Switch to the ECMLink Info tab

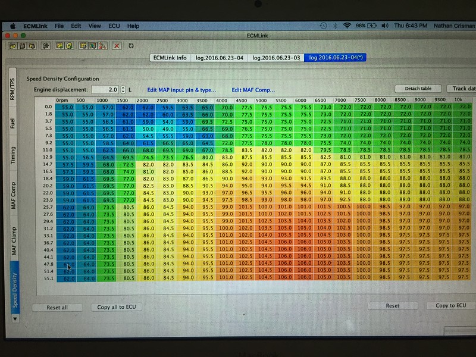[170, 58]
